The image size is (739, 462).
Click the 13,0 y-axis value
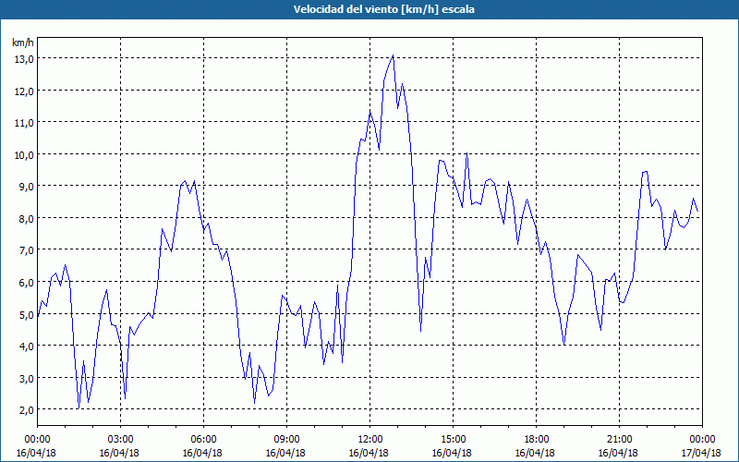point(24,59)
